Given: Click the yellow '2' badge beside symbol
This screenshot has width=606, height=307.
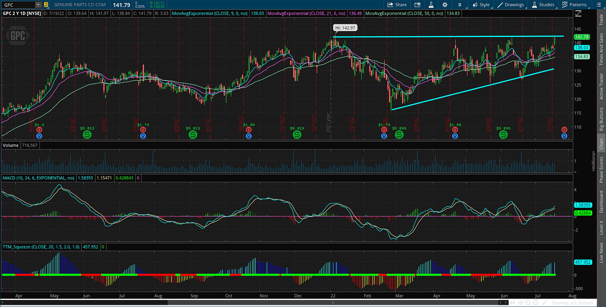Looking at the screenshot, I should tap(46, 5).
